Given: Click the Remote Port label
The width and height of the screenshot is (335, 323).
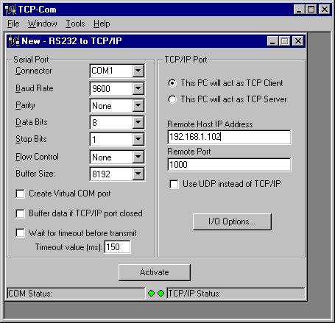Looking at the screenshot, I should pos(189,152).
